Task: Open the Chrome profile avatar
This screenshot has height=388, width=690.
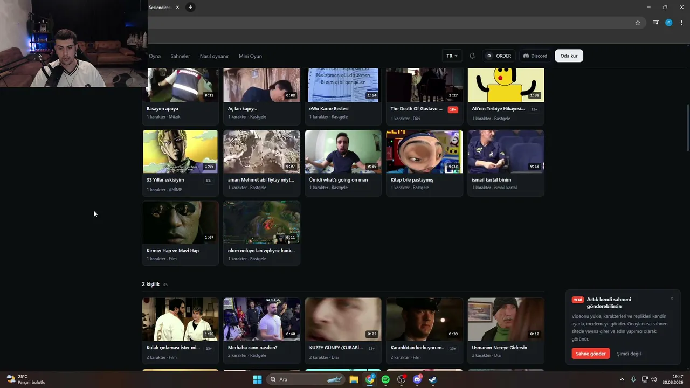Action: pos(669,23)
